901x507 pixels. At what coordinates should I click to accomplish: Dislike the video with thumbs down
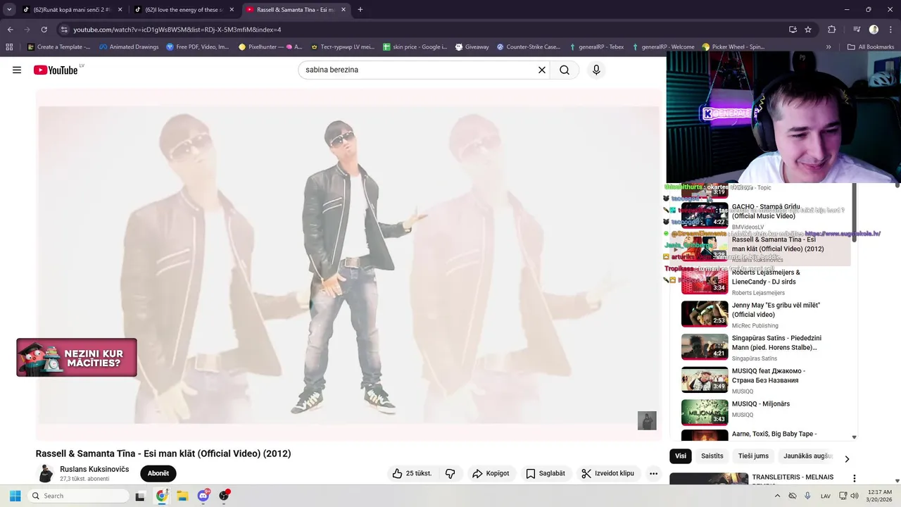click(450, 473)
